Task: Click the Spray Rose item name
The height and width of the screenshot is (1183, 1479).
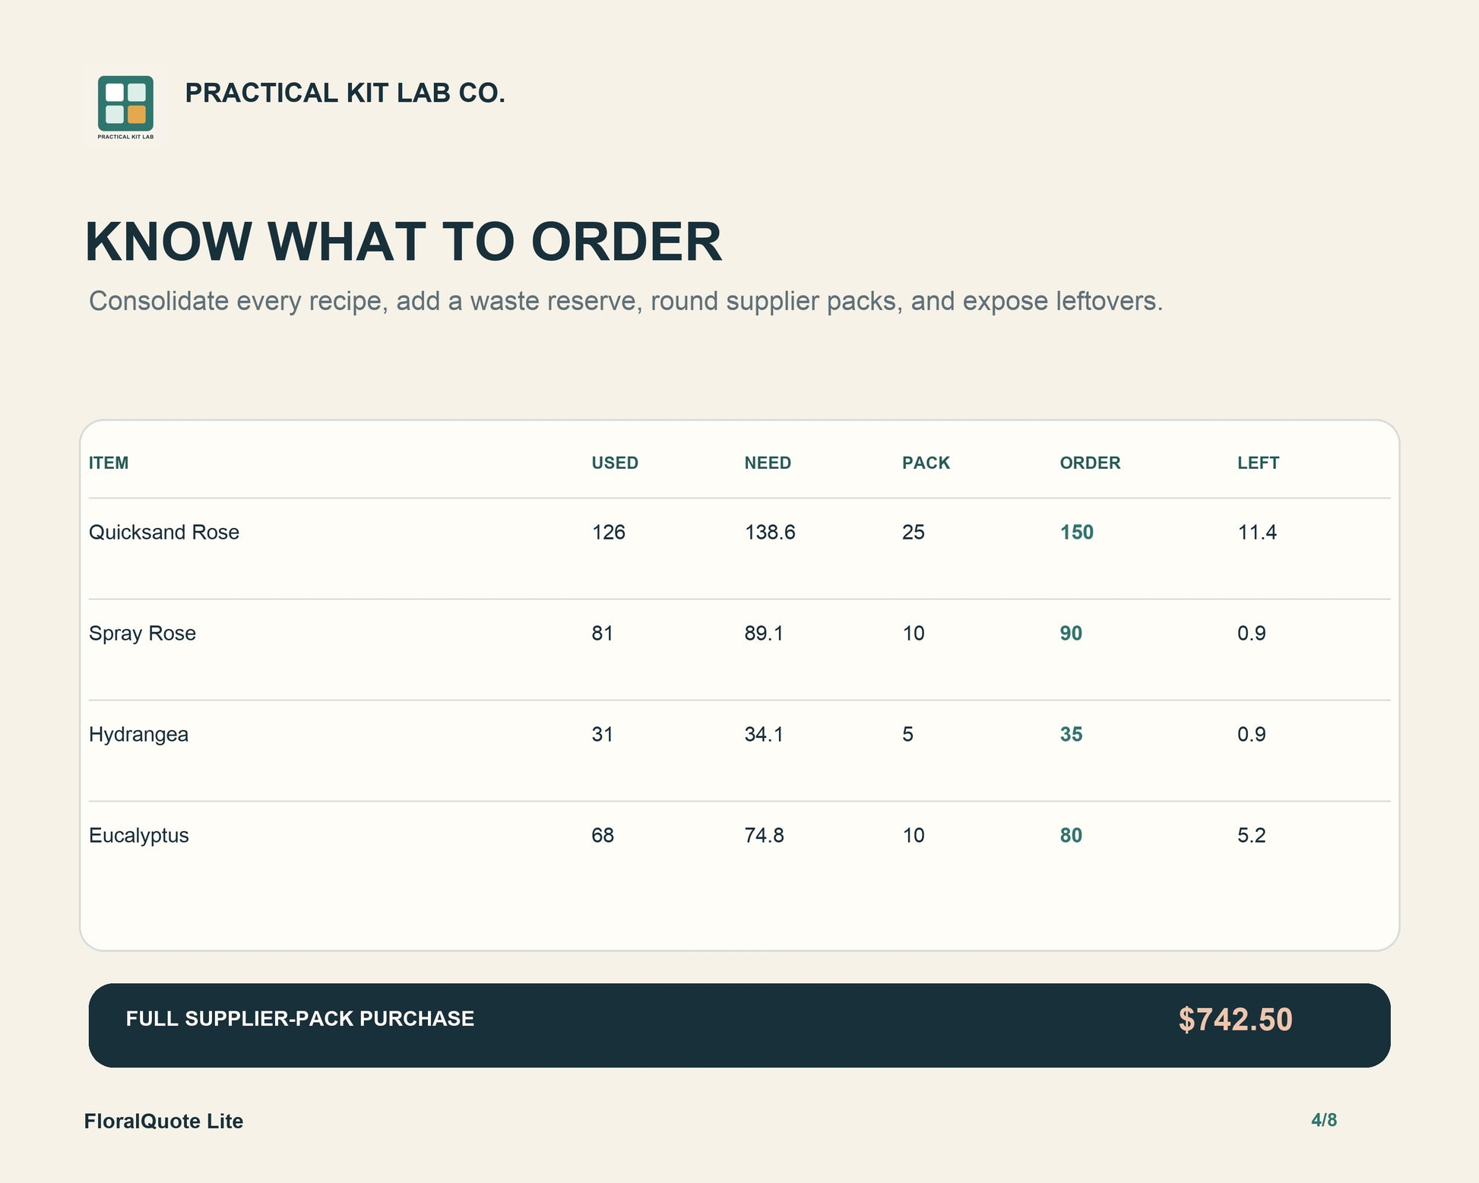Action: [x=142, y=633]
